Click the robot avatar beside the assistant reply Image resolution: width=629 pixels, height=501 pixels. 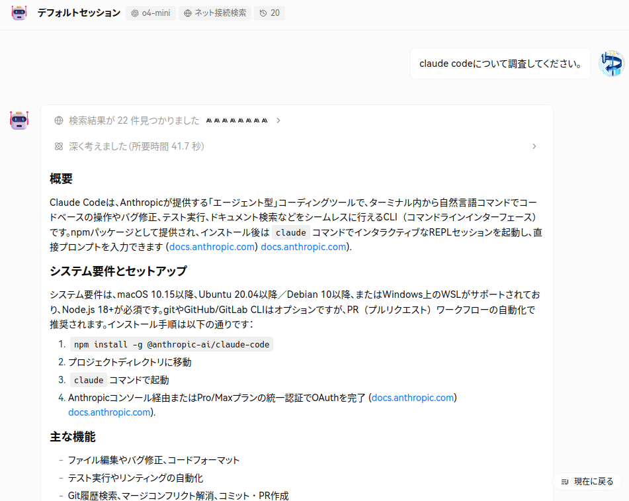(19, 120)
